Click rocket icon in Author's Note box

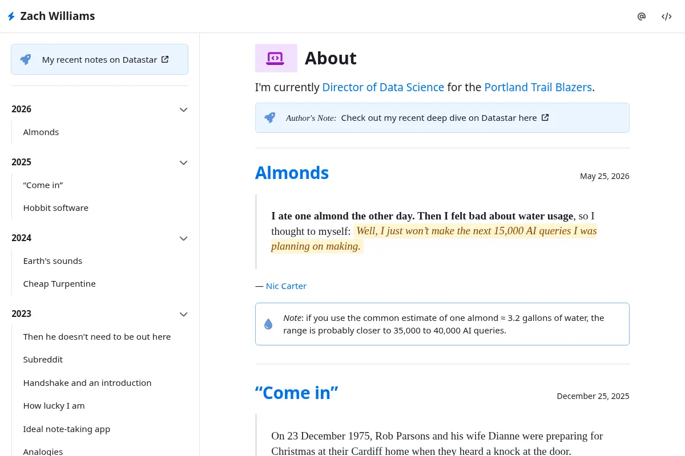click(x=270, y=117)
